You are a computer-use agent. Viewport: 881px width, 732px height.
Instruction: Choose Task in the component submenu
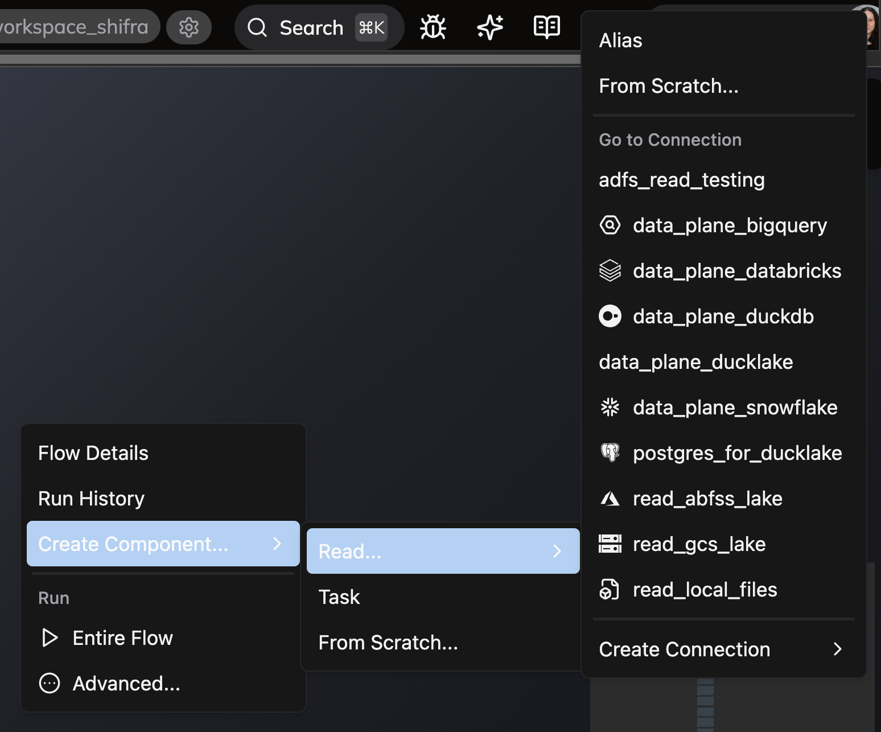443,597
